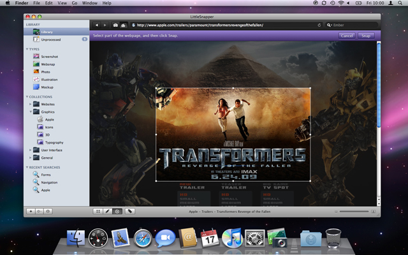Collapse the Recent Searches section triangle
Screen dimensions: 408x255
pos(27,167)
